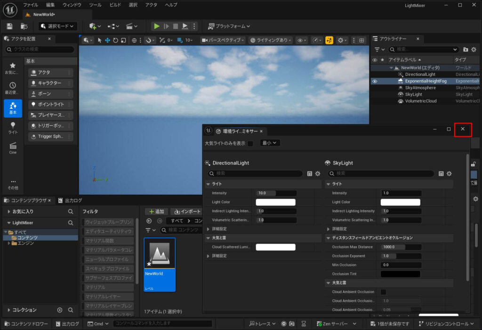This screenshot has width=482, height=330.
Task: Click the green Play button in toolbar
Action: 157,26
